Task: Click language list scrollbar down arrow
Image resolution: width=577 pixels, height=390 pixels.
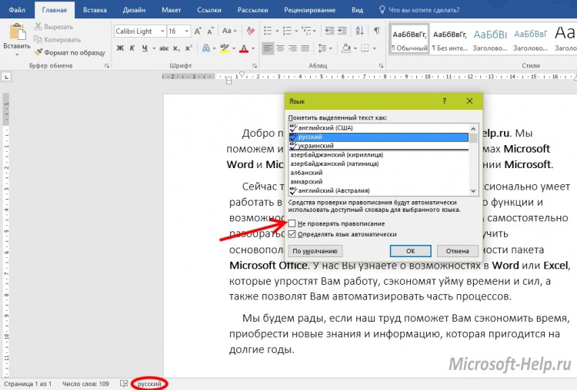Action: pos(473,191)
